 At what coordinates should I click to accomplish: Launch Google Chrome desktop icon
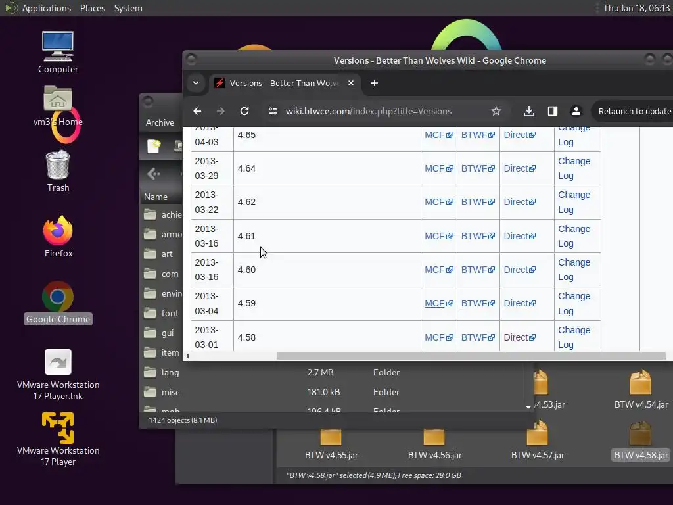(x=58, y=302)
